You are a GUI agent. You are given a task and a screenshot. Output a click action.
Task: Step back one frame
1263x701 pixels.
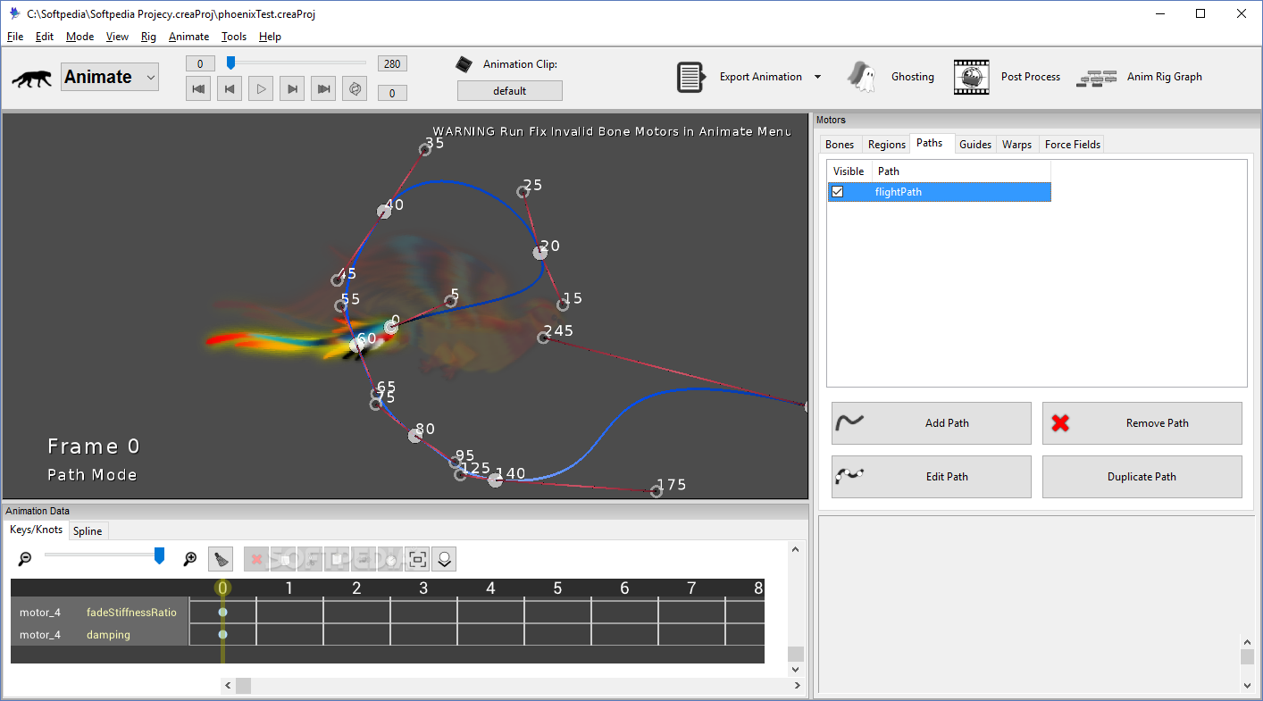click(230, 88)
